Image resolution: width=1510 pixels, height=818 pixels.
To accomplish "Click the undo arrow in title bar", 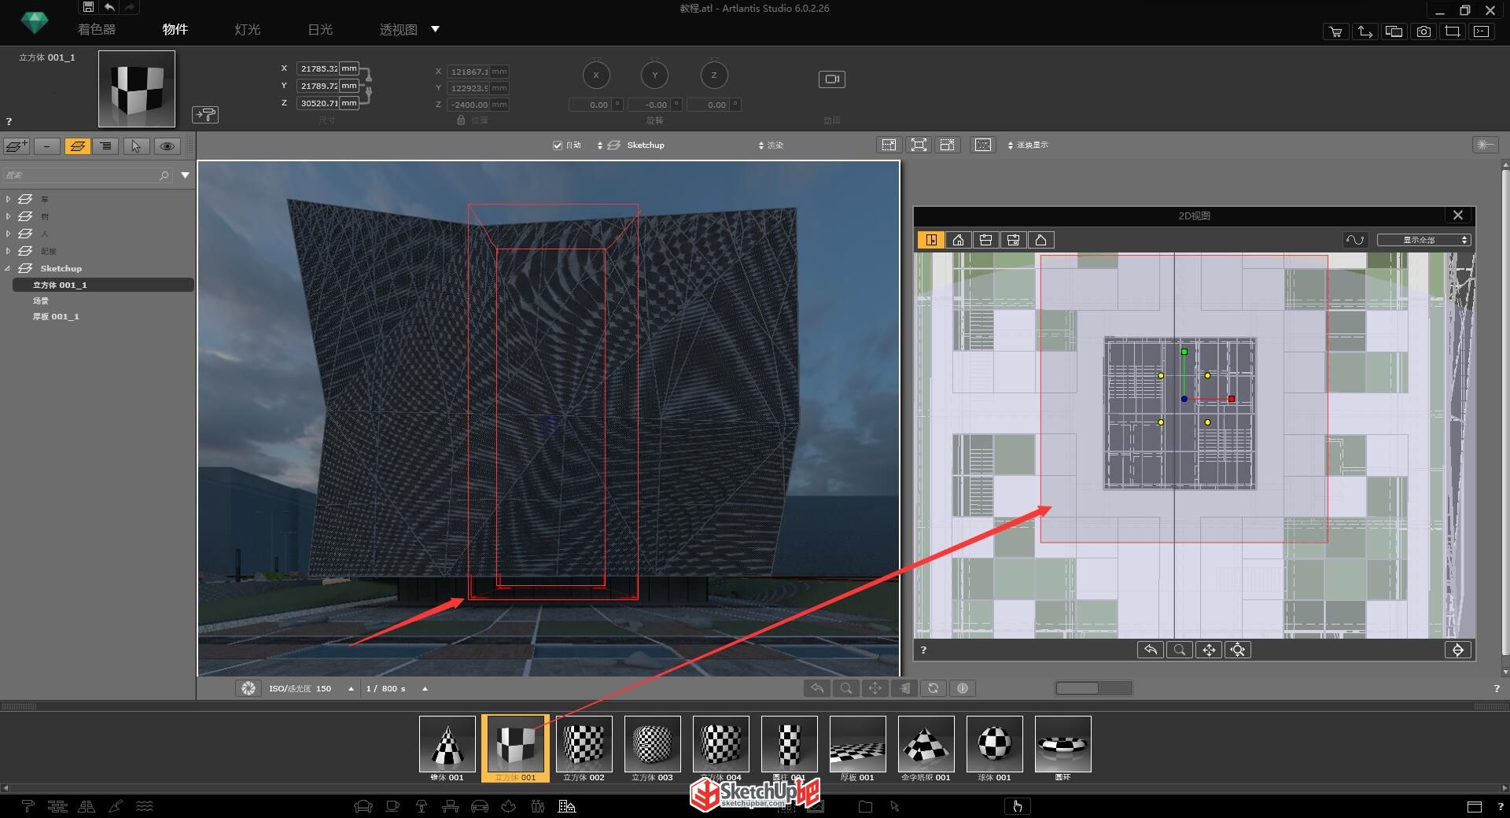I will 109,7.
